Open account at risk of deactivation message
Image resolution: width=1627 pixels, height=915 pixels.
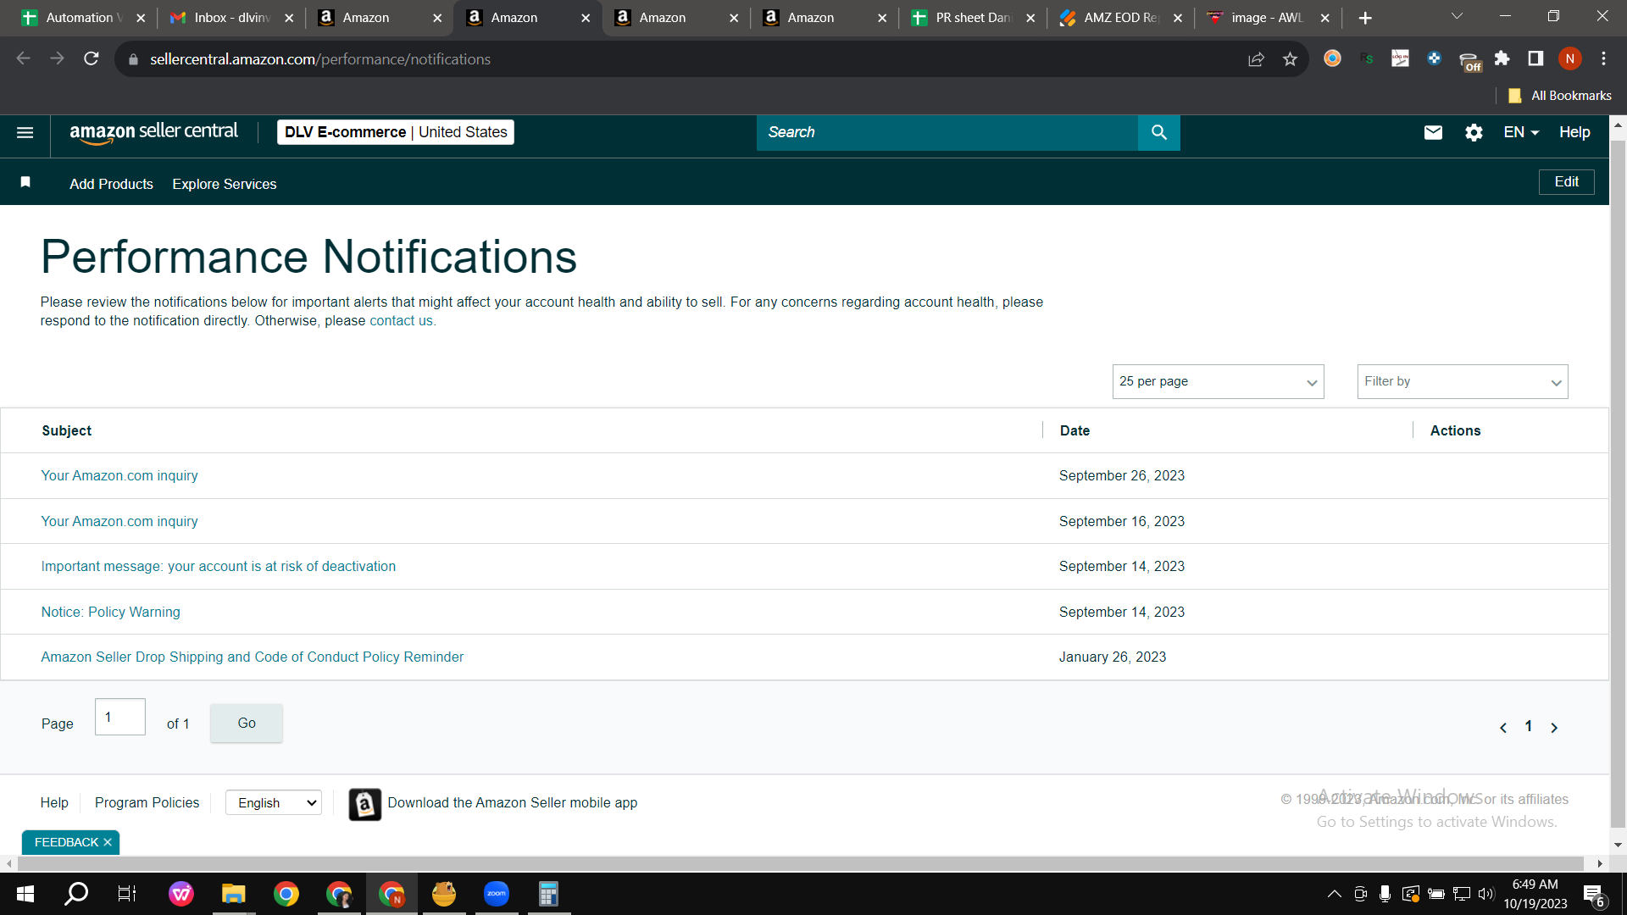coord(219,566)
